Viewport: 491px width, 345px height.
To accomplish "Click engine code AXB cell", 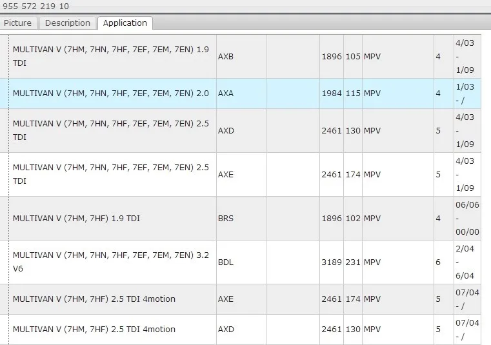I will tap(241, 57).
